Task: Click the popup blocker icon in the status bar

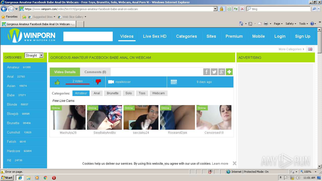Action: pos(210,172)
